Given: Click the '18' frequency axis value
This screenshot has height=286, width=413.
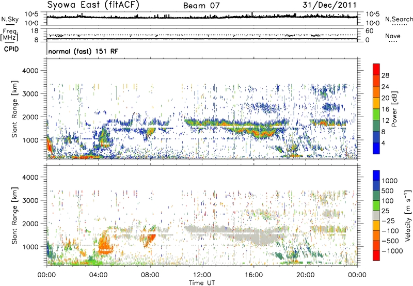Looking at the screenshot, I should (35, 31).
